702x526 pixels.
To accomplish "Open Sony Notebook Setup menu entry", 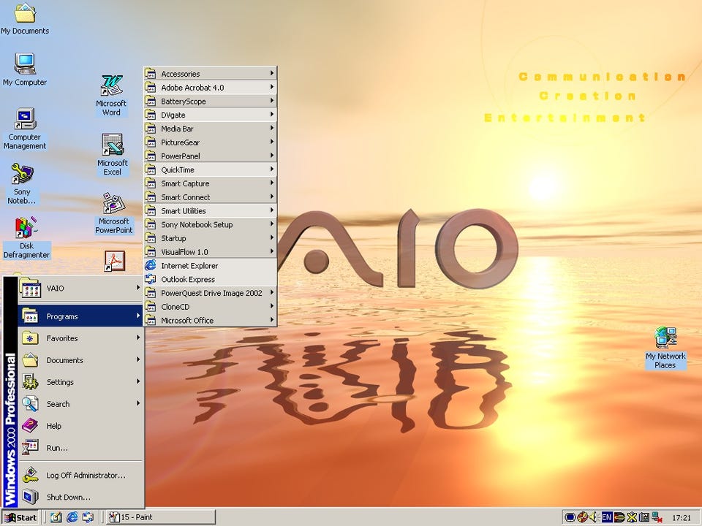I will pyautogui.click(x=210, y=224).
